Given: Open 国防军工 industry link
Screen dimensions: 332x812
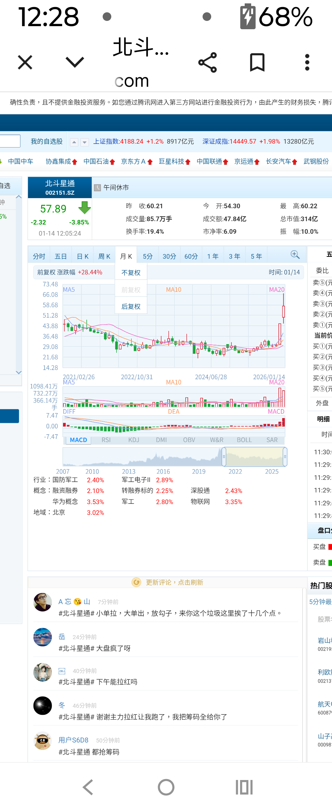Looking at the screenshot, I should pos(65,480).
